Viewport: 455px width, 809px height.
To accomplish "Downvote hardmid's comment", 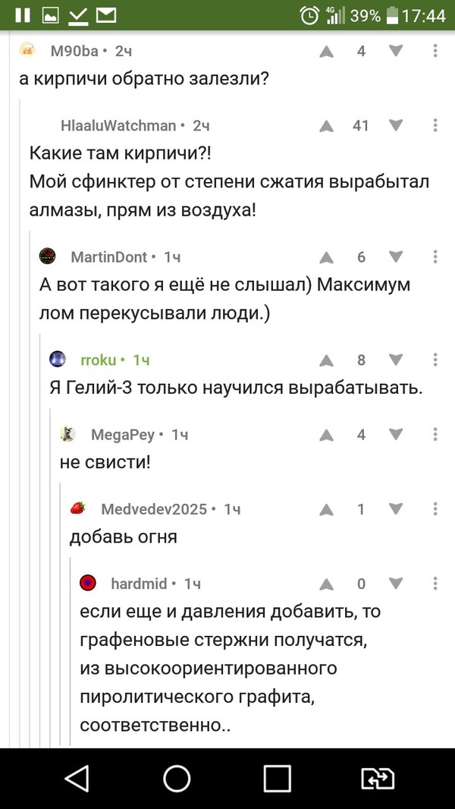I will click(x=395, y=583).
